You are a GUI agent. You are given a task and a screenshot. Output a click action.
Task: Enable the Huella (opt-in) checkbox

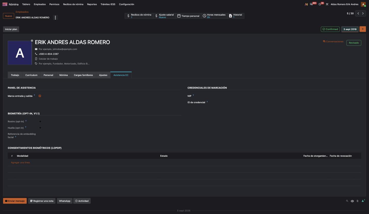[40, 128]
